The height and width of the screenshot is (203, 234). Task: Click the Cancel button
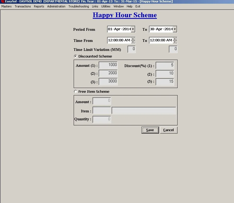169,130
